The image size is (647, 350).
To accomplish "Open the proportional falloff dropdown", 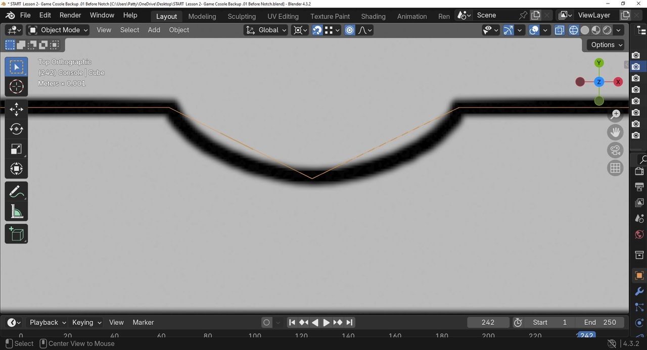I will (x=365, y=30).
